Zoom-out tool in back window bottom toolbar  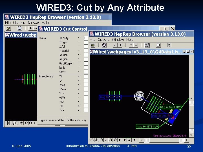(17, 123)
